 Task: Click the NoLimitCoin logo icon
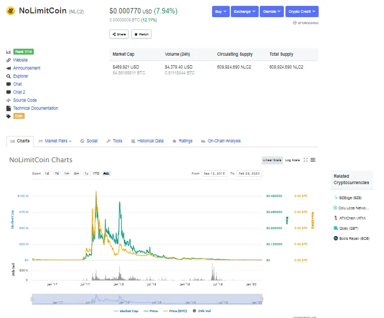[x=11, y=11]
